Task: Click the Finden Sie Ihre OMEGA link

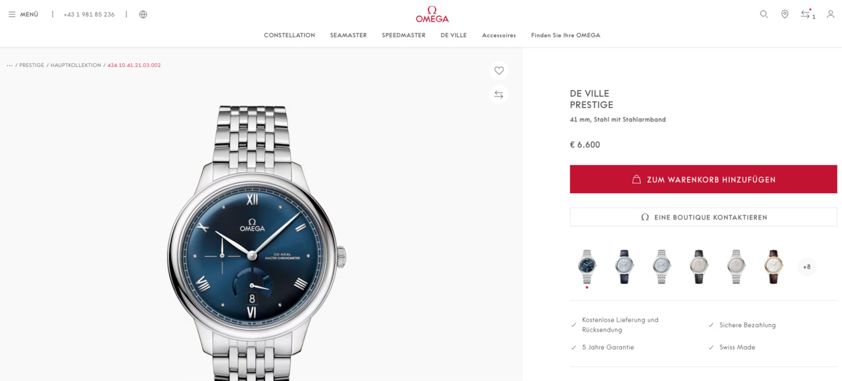Action: click(x=566, y=35)
